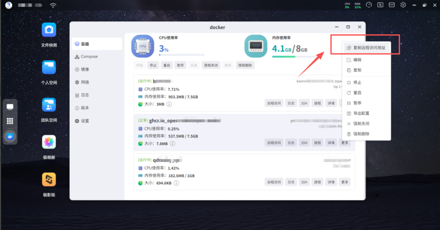
Task: Click the info icon beside 大小: 694.6KB
Action: point(176,183)
